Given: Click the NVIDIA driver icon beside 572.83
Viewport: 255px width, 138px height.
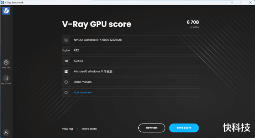Looking at the screenshot, I should click(66, 61).
